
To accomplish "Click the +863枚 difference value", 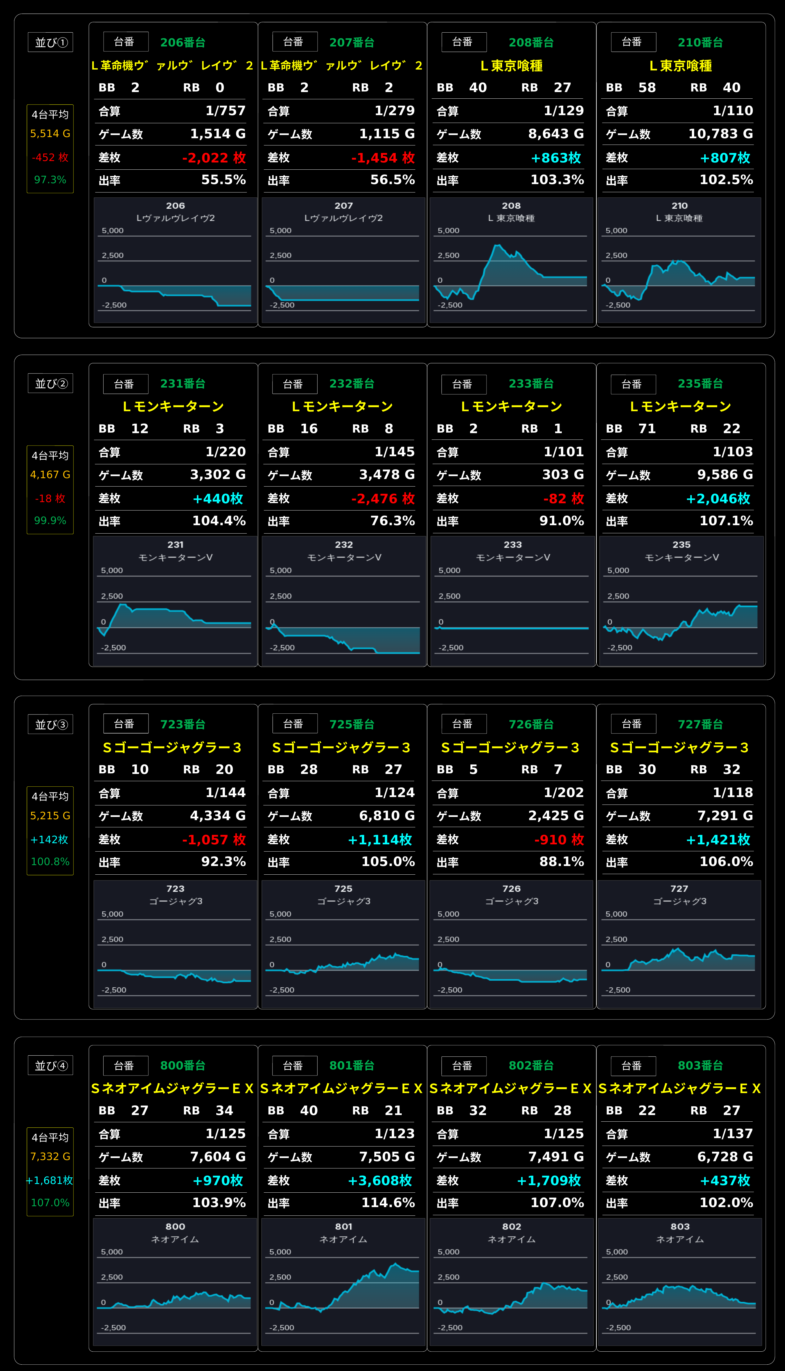I will (x=556, y=158).
